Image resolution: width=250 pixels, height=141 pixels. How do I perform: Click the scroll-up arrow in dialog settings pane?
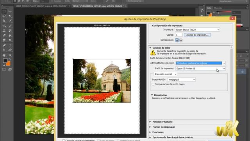231,47
